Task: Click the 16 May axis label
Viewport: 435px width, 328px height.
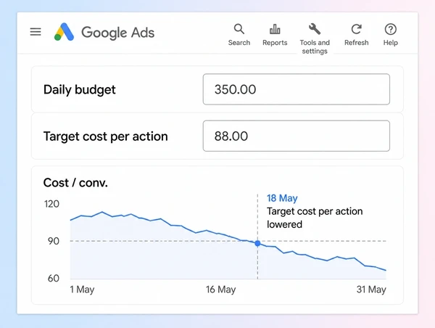Action: [221, 290]
